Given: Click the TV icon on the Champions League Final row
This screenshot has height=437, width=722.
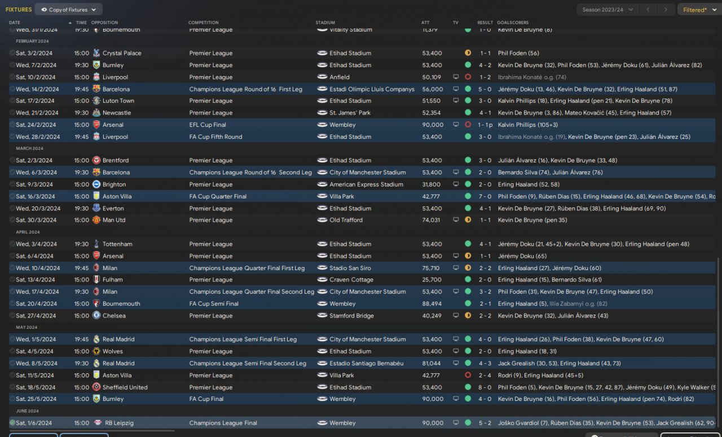Looking at the screenshot, I should [456, 423].
